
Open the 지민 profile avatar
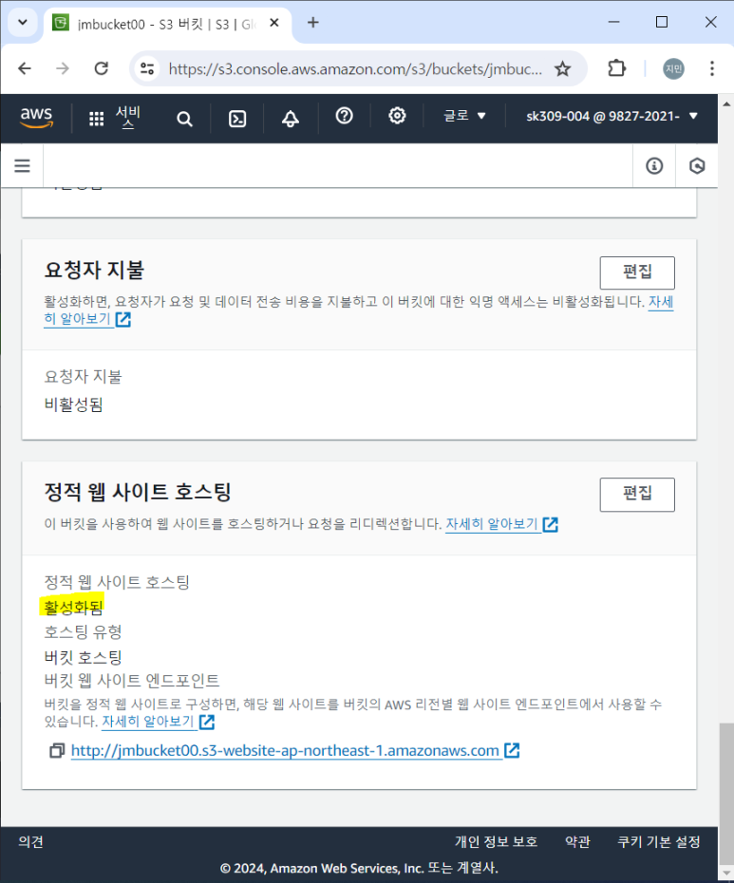pyautogui.click(x=673, y=68)
